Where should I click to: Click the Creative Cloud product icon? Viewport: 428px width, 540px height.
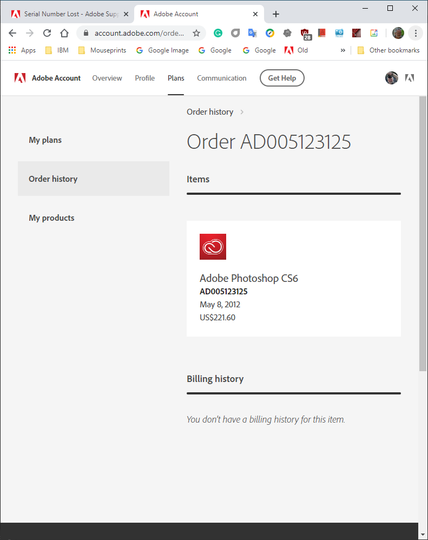pyautogui.click(x=213, y=247)
